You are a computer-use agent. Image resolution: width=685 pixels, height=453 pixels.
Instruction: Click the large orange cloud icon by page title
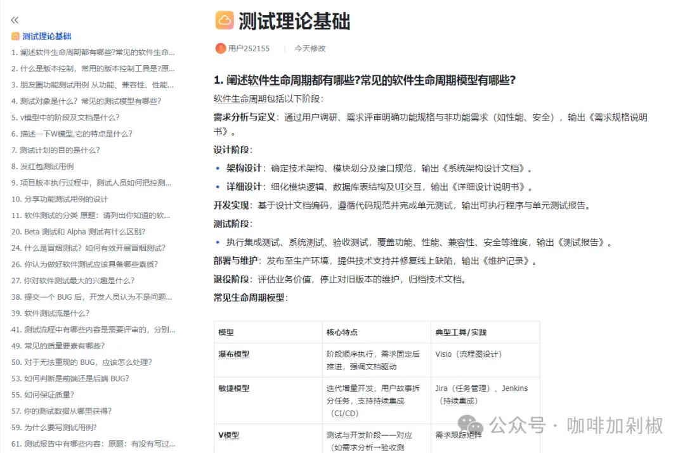pos(225,20)
